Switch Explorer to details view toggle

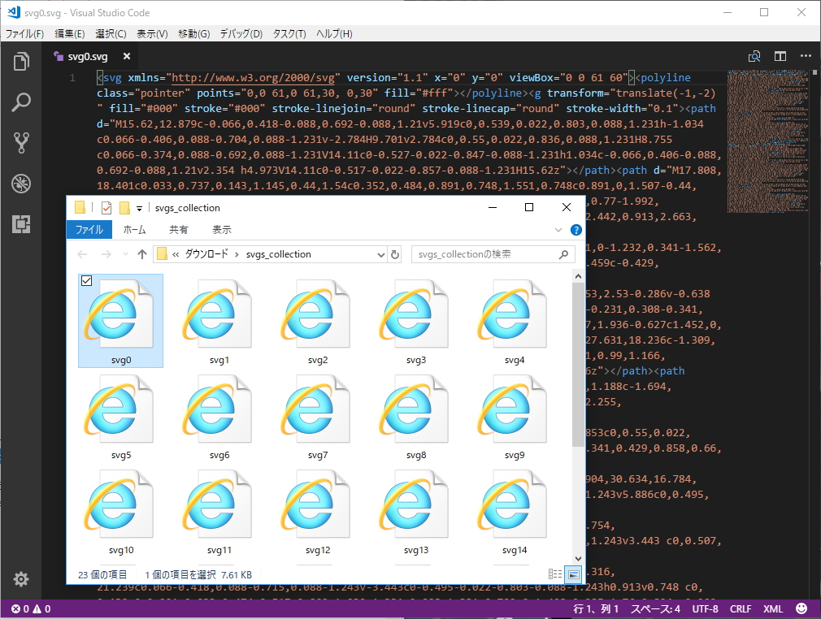[555, 574]
